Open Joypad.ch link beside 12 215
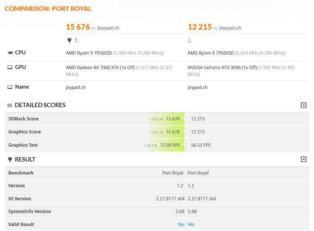This screenshot has height=231, width=314. [x=230, y=28]
